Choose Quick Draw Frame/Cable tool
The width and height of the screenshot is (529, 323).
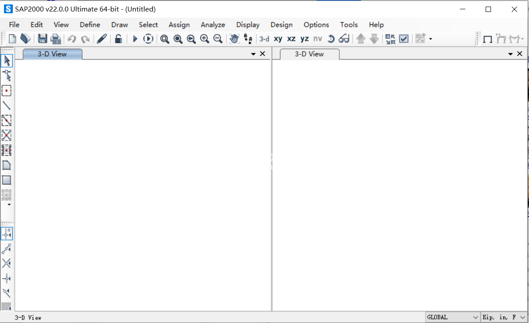point(6,120)
